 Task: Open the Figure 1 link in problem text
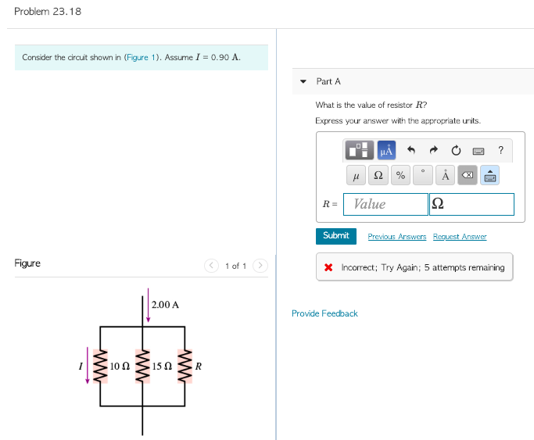coord(141,57)
